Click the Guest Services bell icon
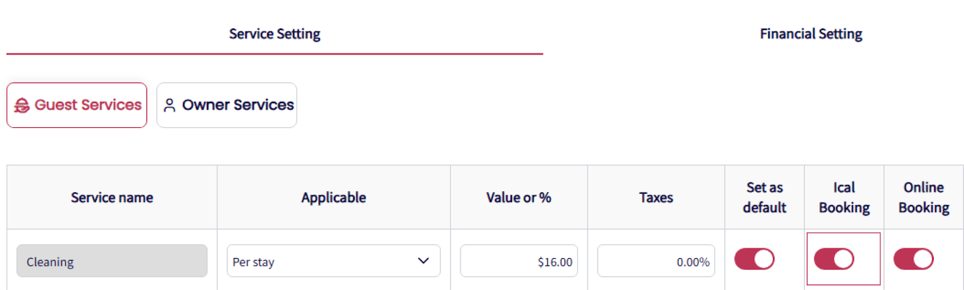The width and height of the screenshot is (964, 290). click(x=22, y=106)
